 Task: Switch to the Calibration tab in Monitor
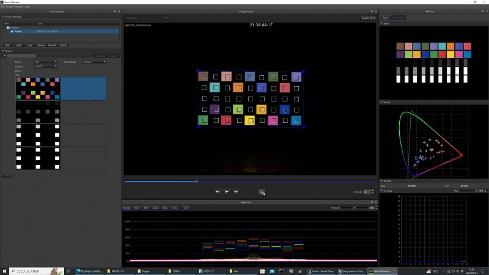pos(397,18)
